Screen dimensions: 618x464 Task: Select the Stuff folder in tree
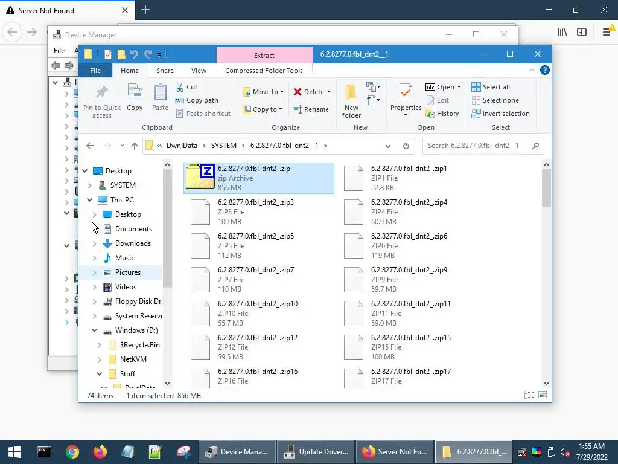click(127, 373)
